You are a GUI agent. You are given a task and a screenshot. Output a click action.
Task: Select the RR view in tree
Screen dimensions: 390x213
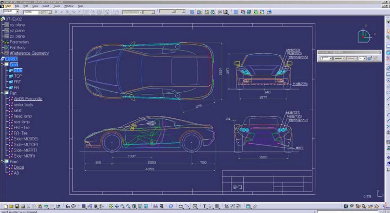(x=16, y=87)
